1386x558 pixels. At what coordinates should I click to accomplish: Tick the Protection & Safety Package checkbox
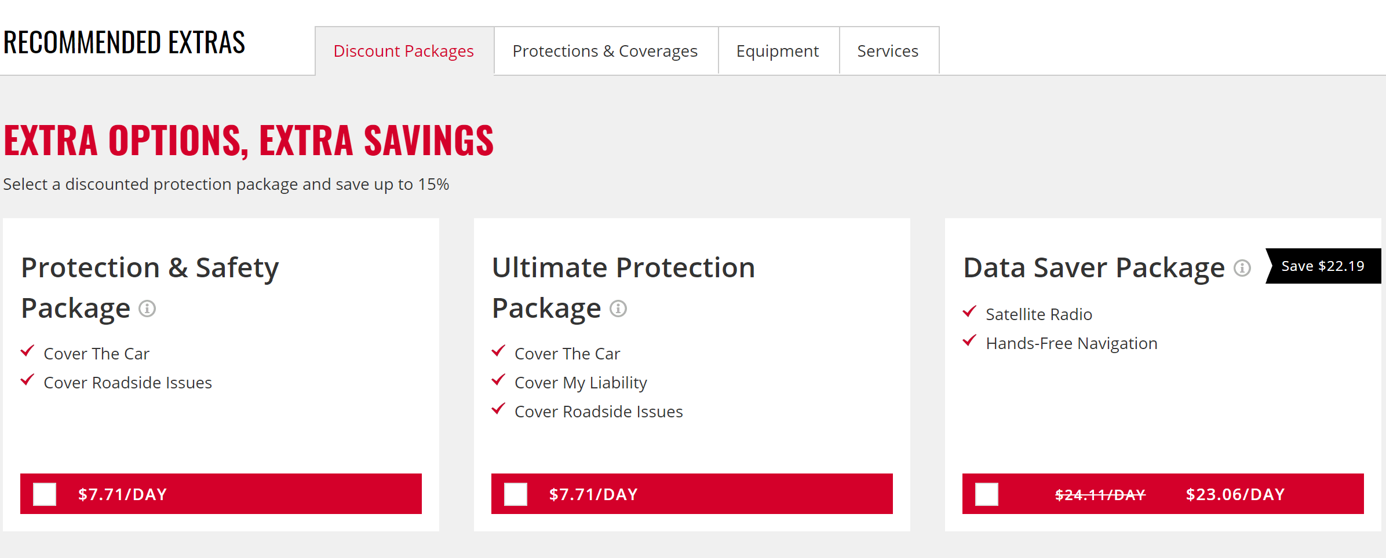(45, 494)
